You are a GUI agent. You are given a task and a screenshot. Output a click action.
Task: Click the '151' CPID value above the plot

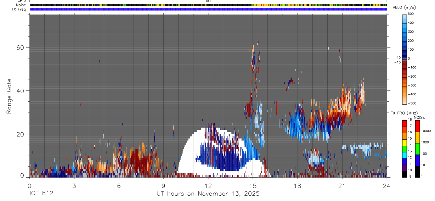click(208, 1)
